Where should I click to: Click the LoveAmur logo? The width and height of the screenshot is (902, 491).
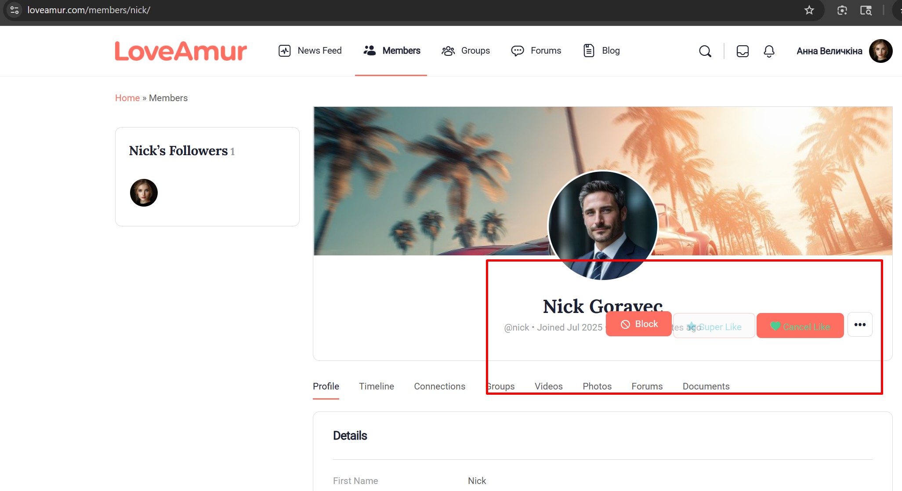tap(181, 51)
